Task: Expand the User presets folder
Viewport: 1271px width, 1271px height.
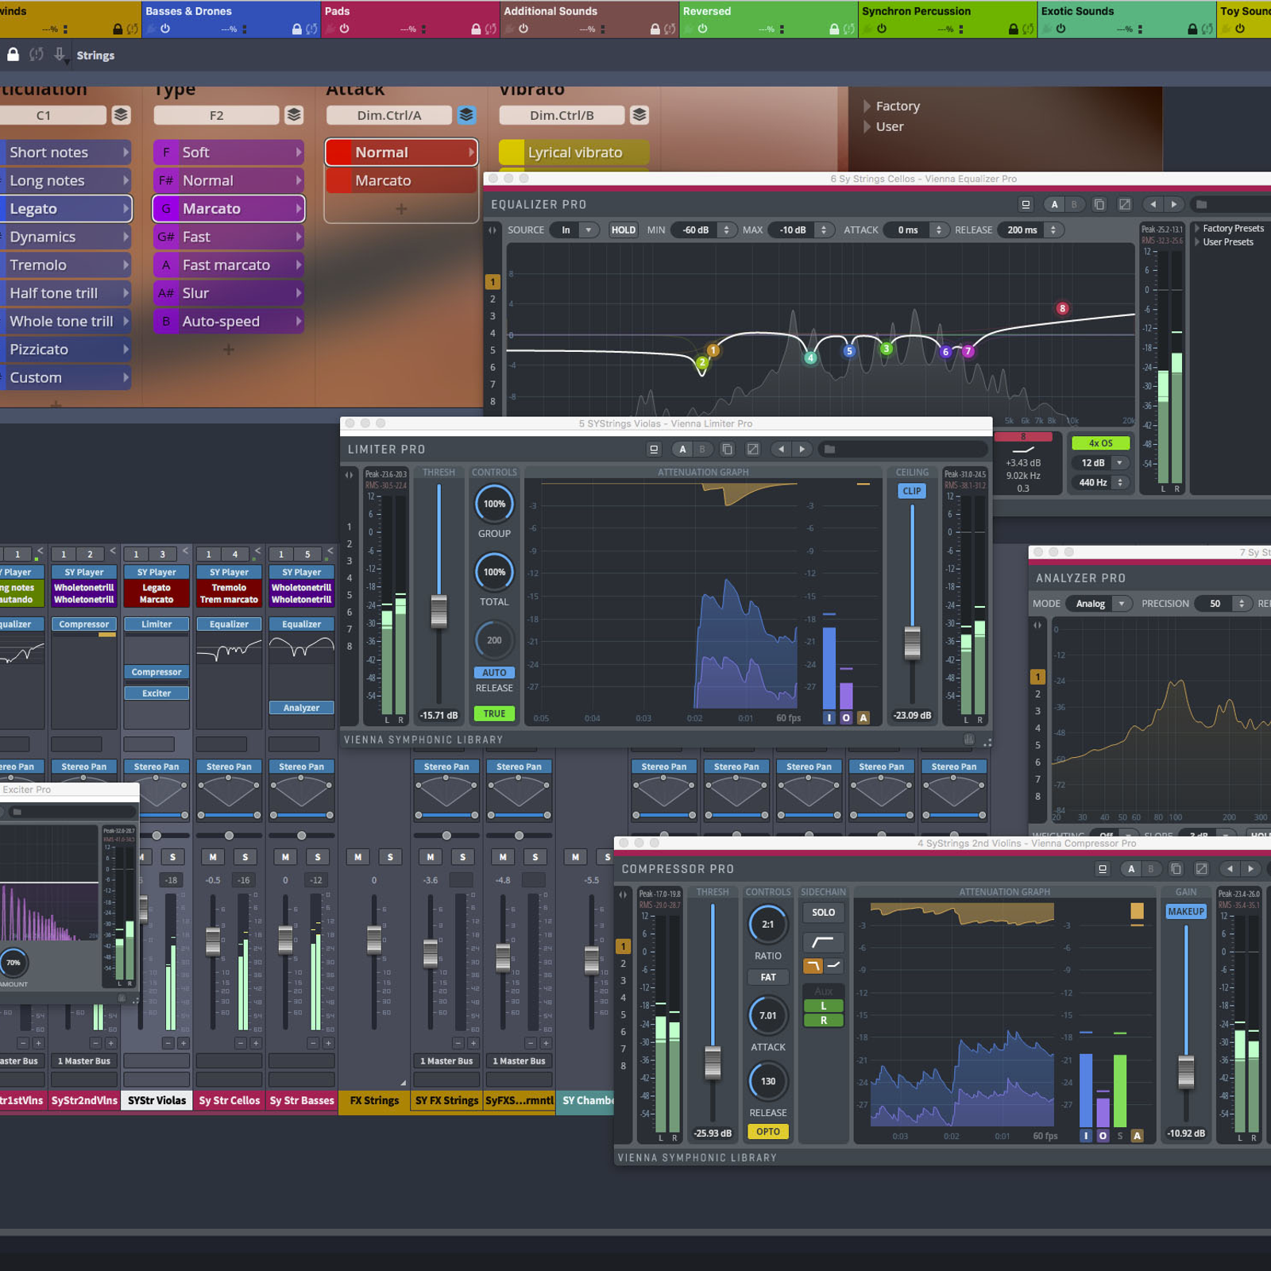Action: pos(867,127)
